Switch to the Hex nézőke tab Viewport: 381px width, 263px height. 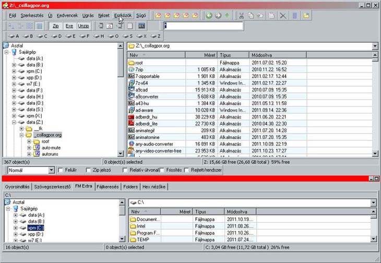pos(154,187)
